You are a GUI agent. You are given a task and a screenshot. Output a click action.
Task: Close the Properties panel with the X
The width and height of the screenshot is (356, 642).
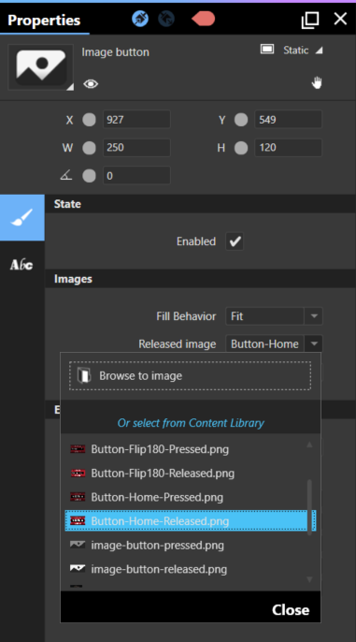pyautogui.click(x=340, y=19)
